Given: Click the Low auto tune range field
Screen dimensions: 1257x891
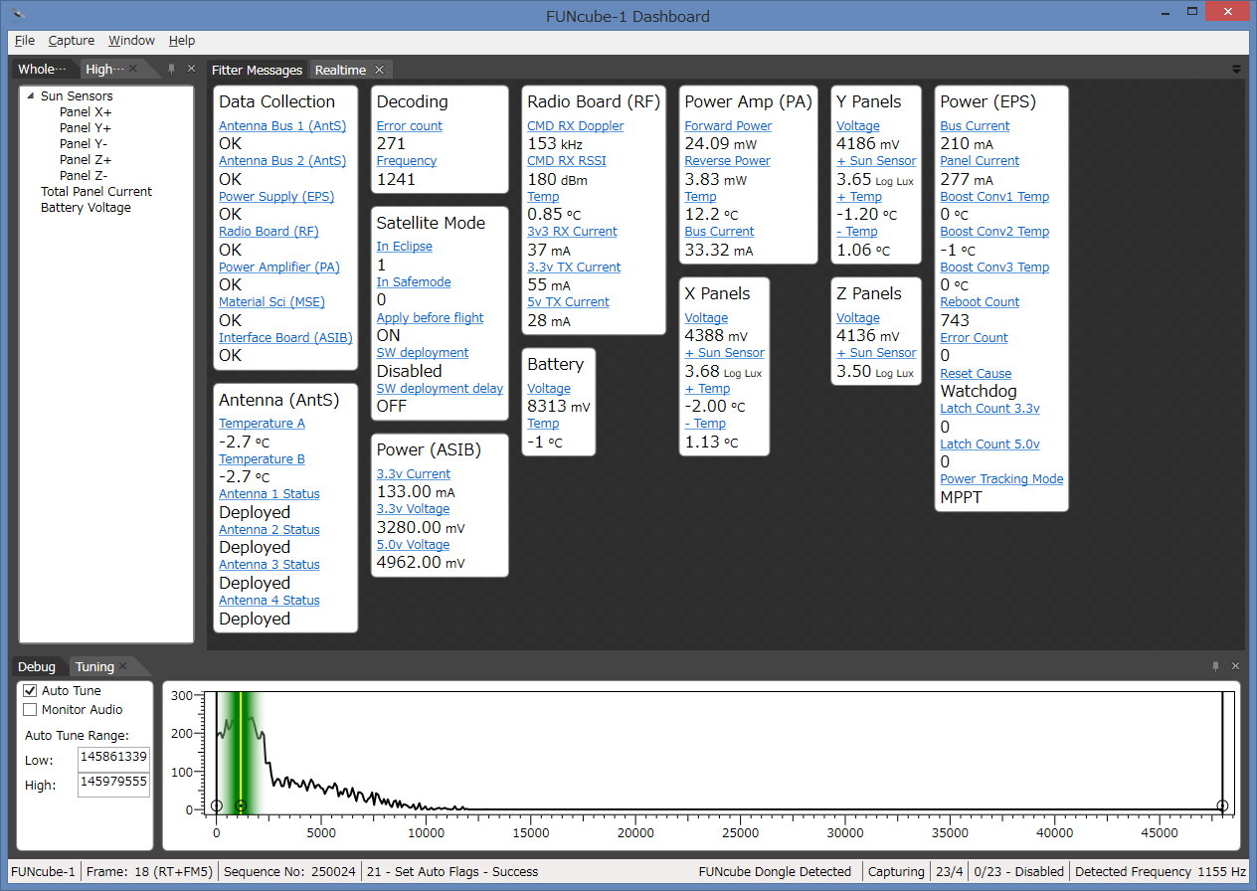Looking at the screenshot, I should [113, 757].
